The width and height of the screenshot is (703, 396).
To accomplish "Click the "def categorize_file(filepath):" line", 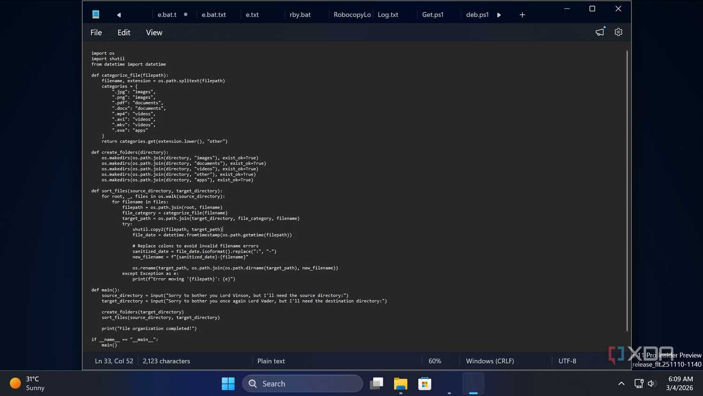I will pos(130,75).
